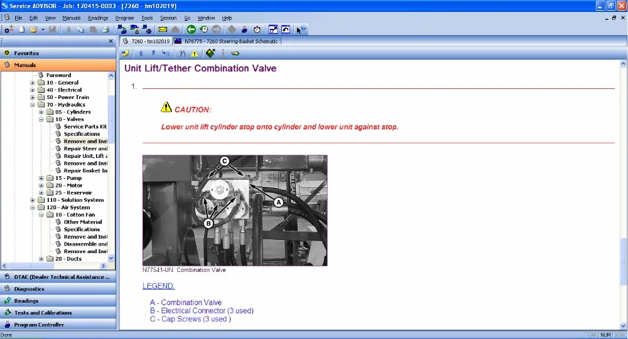Viewport: 628px width, 339px height.
Task: Click the print icon in the toolbar
Action: 106,29
